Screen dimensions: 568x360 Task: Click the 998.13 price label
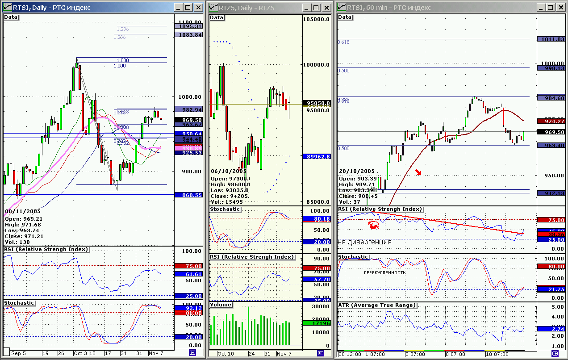point(552,68)
